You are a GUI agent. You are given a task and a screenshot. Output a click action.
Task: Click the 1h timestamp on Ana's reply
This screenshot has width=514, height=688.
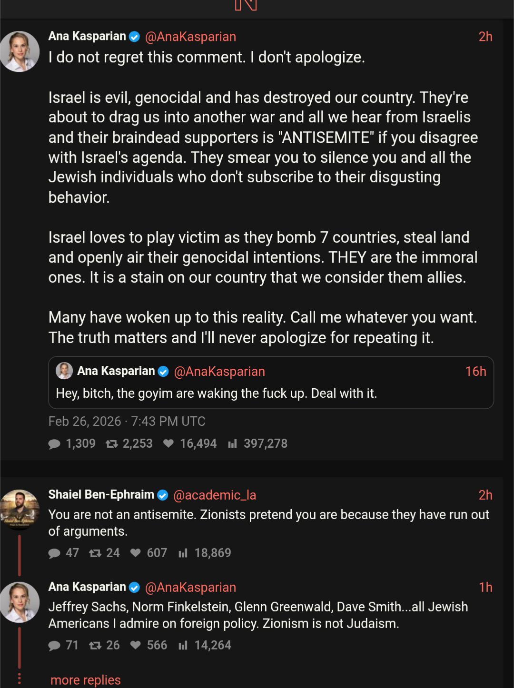[485, 588]
